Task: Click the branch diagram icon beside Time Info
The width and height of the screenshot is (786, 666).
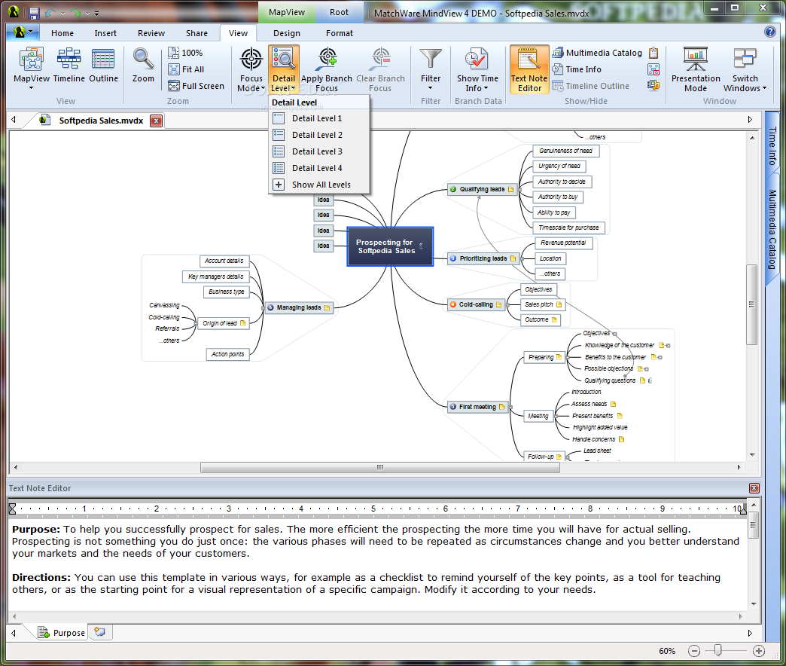Action: pyautogui.click(x=653, y=69)
